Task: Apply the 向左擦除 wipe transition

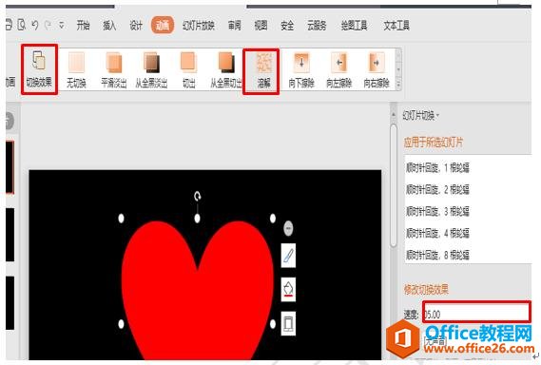Action: pyautogui.click(x=339, y=69)
